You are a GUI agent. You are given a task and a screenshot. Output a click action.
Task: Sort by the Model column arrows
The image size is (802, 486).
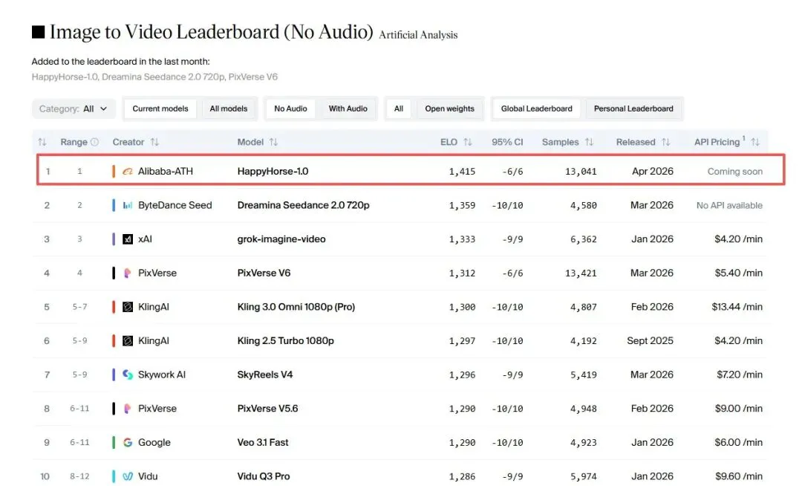[x=273, y=142]
